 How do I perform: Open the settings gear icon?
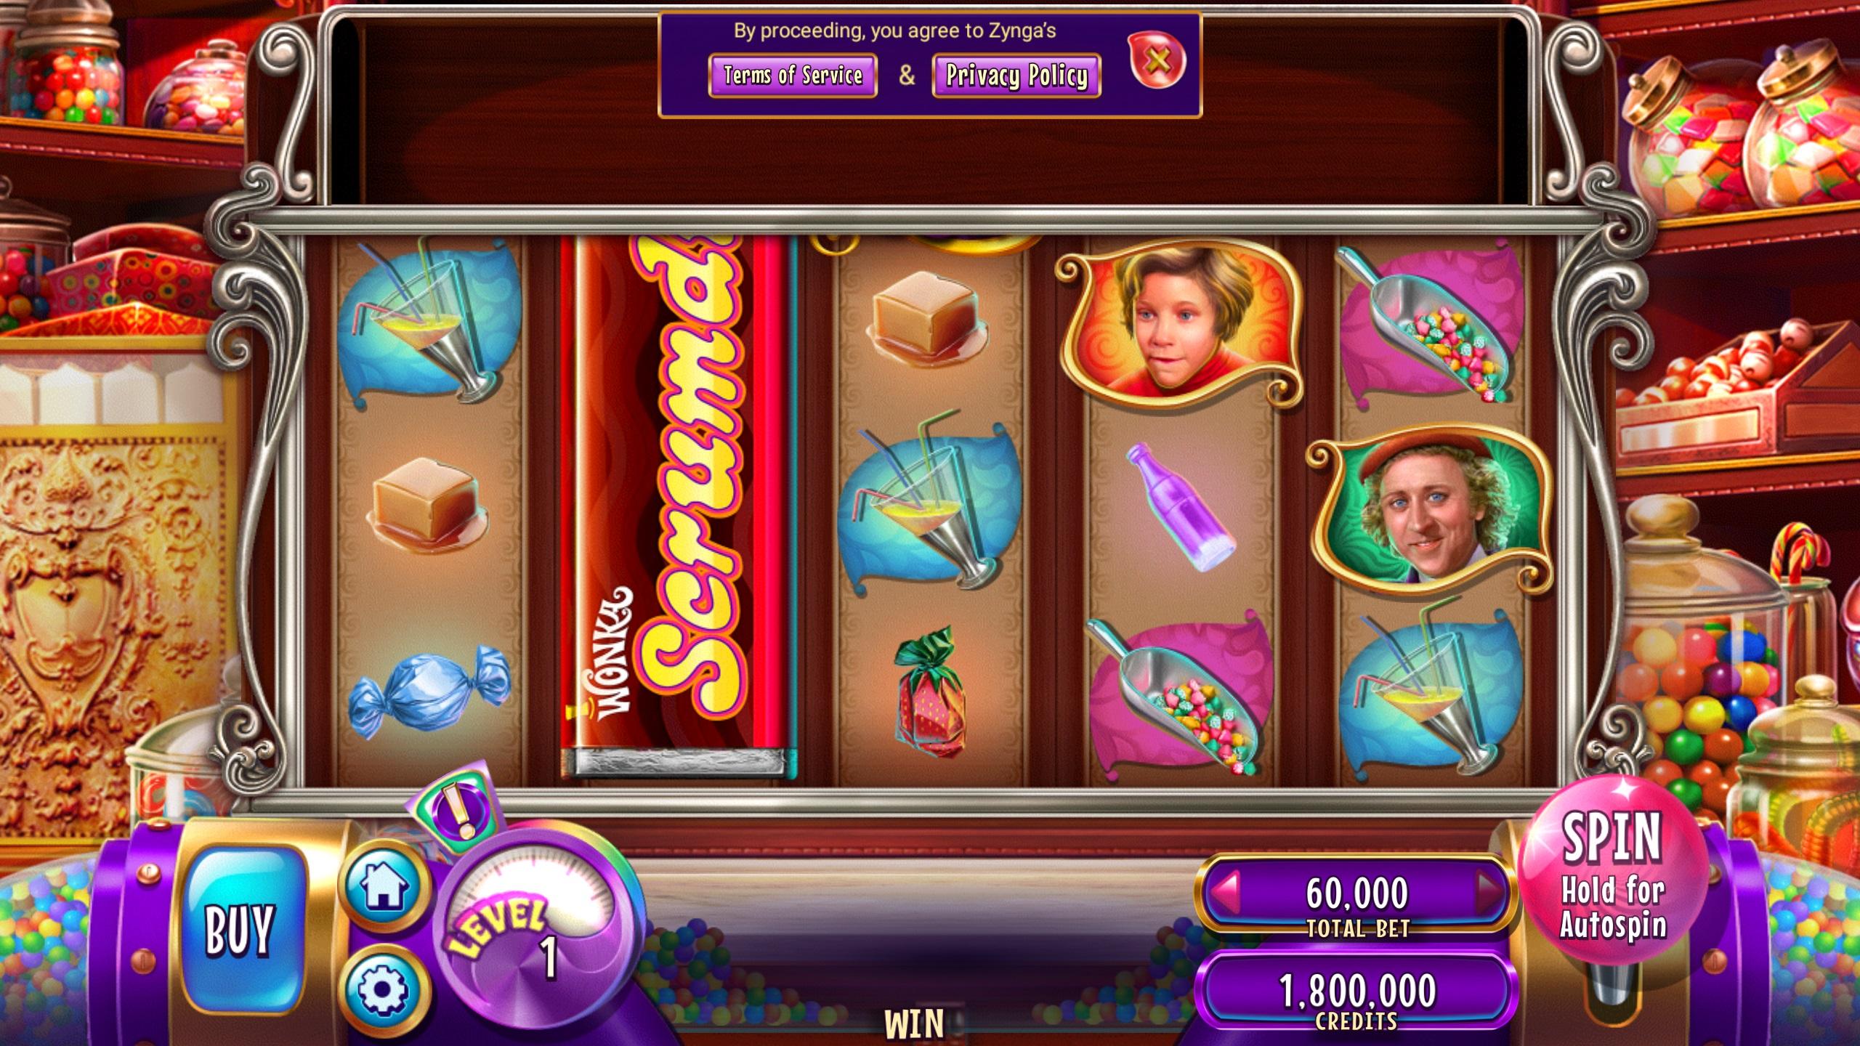pyautogui.click(x=383, y=989)
